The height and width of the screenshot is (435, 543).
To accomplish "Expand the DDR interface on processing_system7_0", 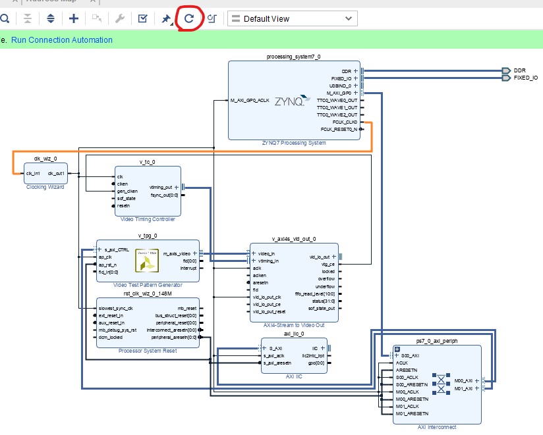I will point(356,70).
